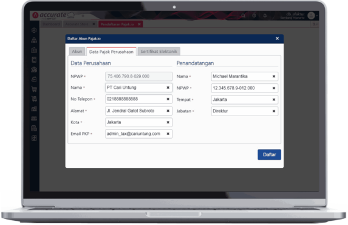This screenshot has width=348, height=225.
Task: Open the user profile dropdown arrow
Action: [x=317, y=16]
